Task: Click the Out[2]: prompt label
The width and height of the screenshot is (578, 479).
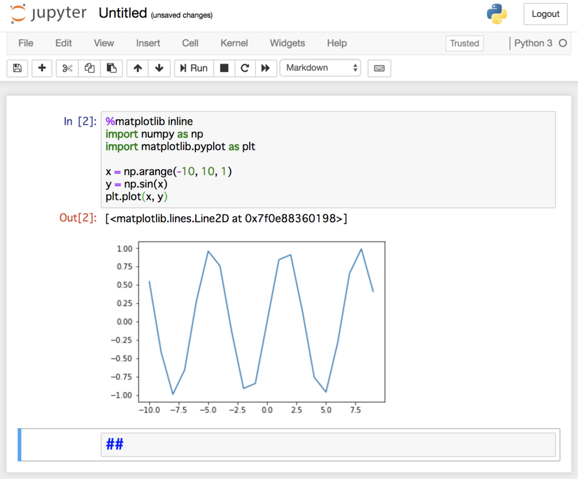Action: [x=78, y=217]
